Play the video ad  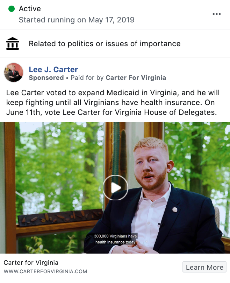point(115,188)
